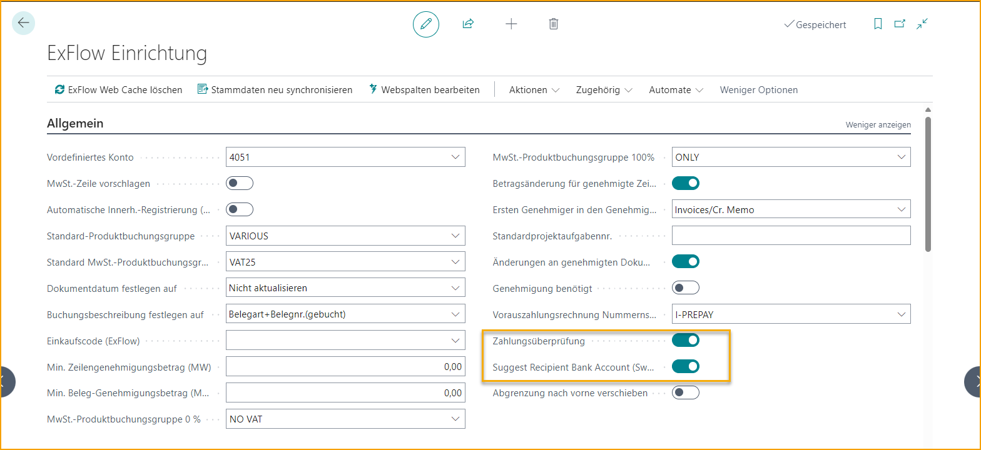Open Vordefiniertes Konto dropdown

coord(455,157)
